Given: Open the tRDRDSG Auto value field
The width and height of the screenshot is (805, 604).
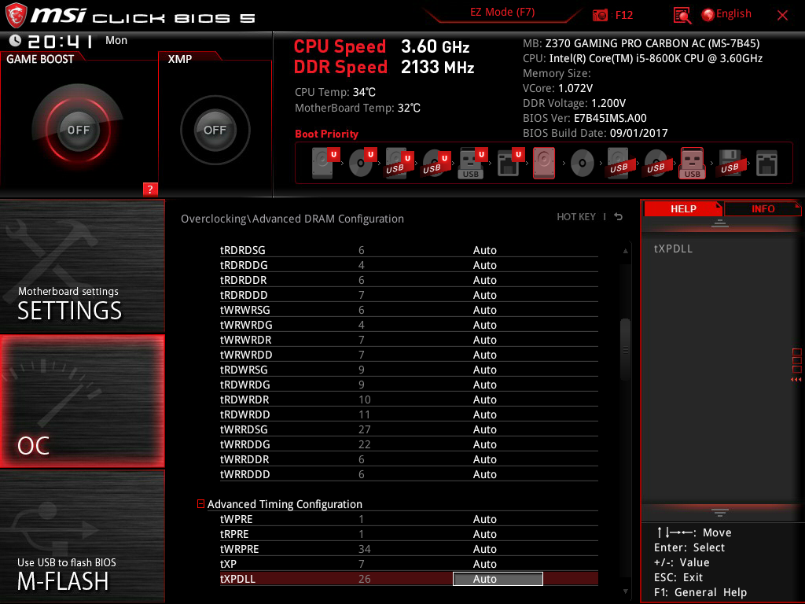Looking at the screenshot, I should (484, 250).
